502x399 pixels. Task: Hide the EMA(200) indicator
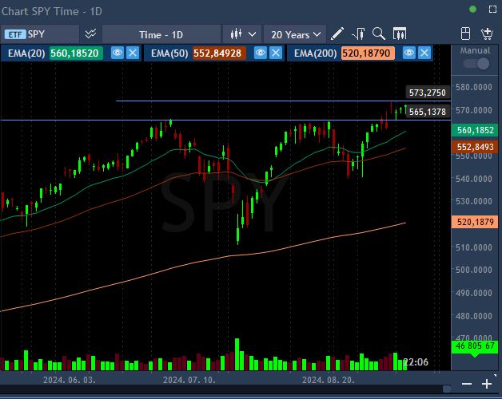(408, 53)
